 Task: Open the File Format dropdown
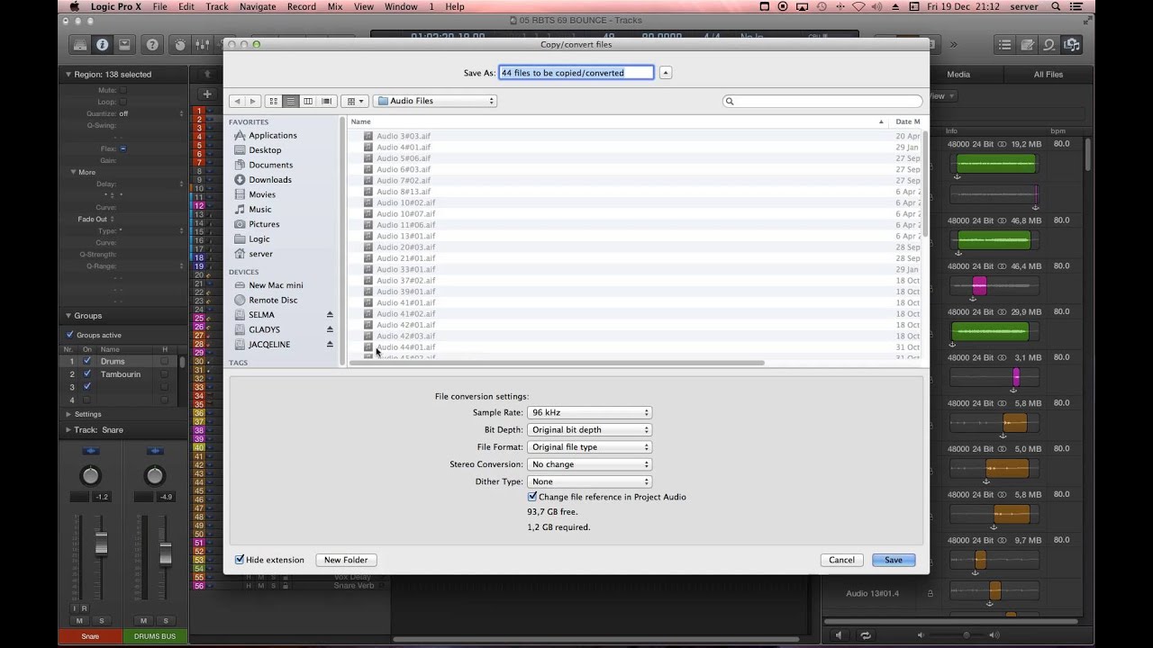(589, 446)
